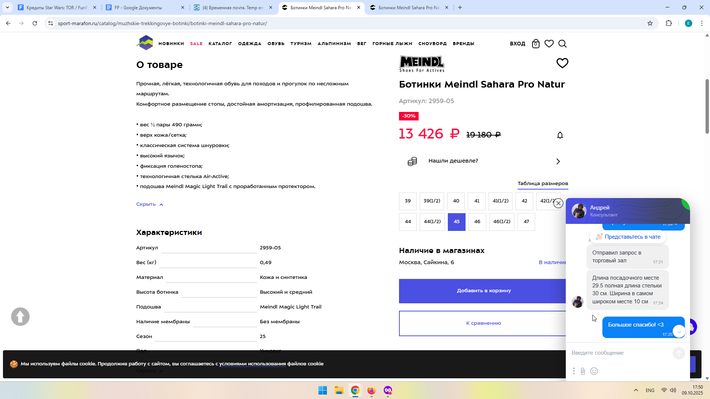Attach file with paperclip in chat
The width and height of the screenshot is (710, 399).
(x=583, y=371)
